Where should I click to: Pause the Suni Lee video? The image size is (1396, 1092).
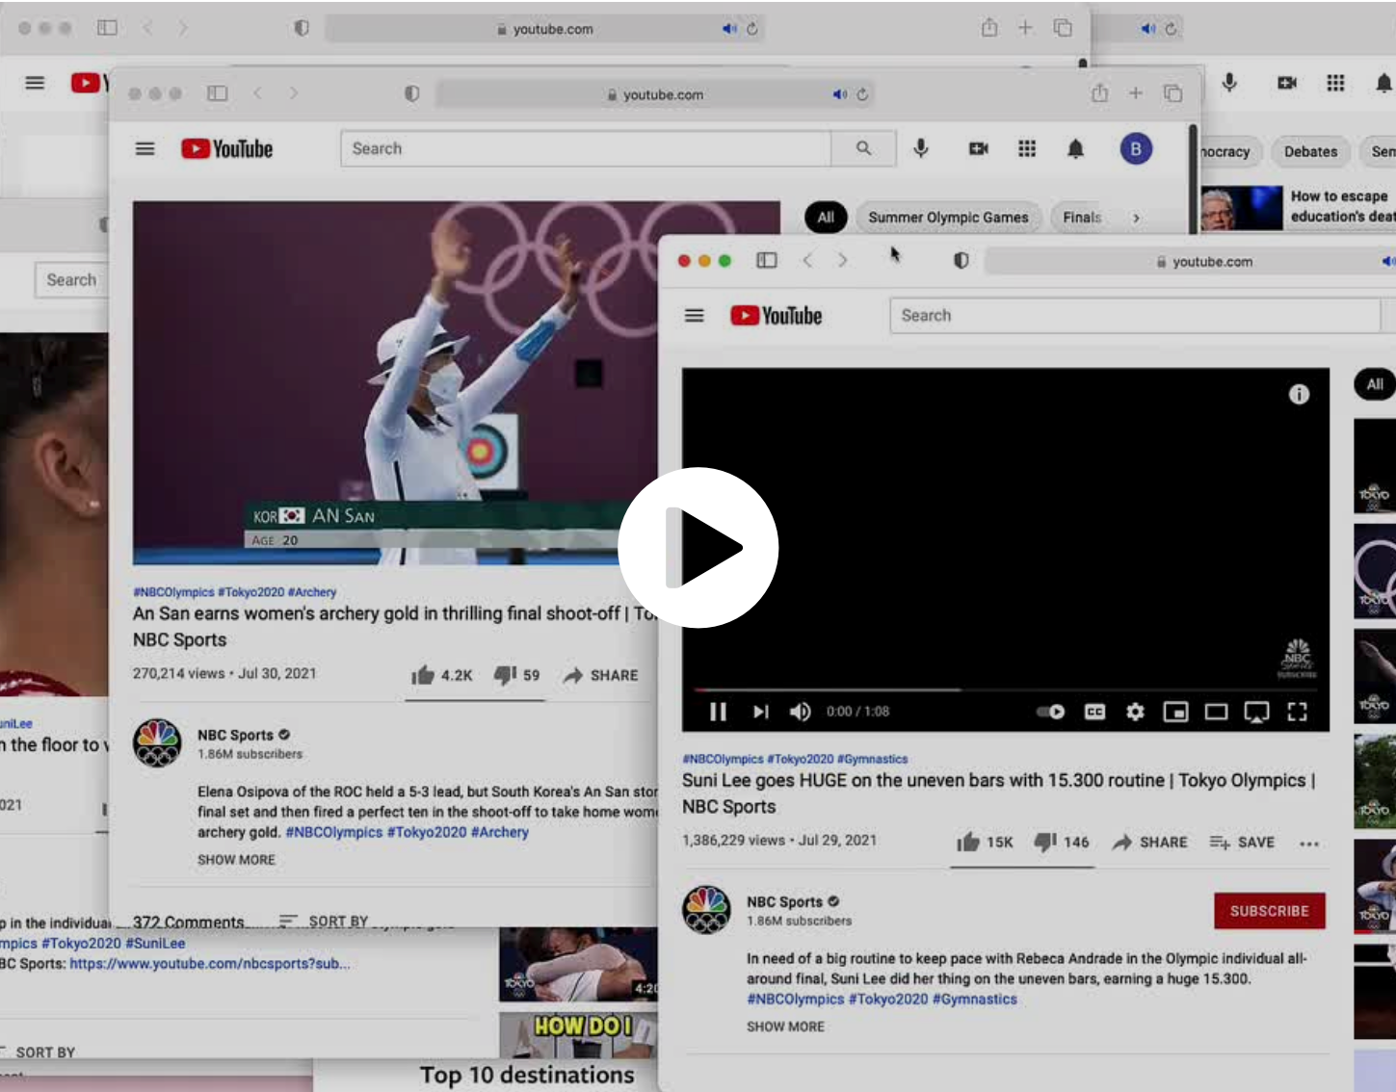click(x=718, y=712)
